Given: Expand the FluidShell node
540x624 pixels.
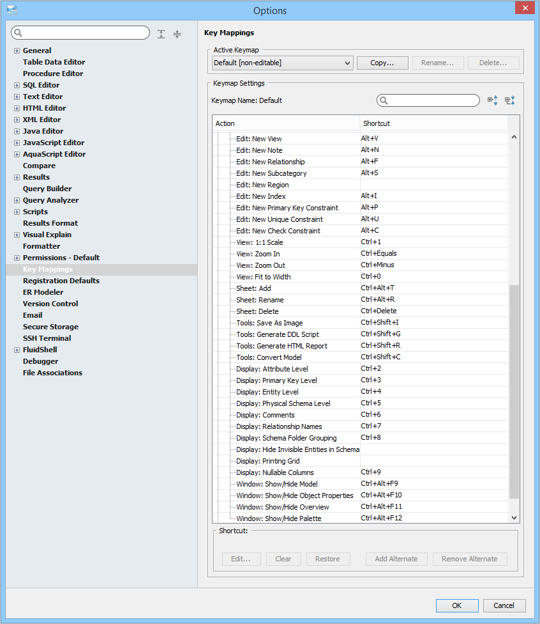Looking at the screenshot, I should pyautogui.click(x=17, y=350).
